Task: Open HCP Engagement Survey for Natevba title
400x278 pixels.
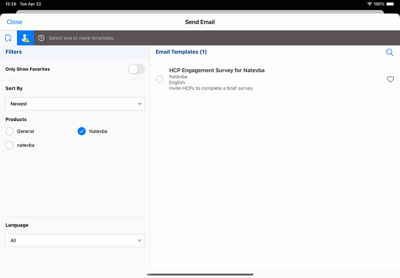Action: (217, 70)
